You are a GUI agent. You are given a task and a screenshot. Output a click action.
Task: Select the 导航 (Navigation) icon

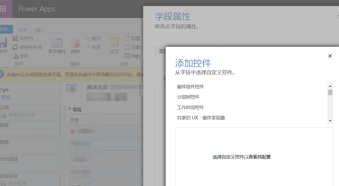pyautogui.click(x=132, y=56)
